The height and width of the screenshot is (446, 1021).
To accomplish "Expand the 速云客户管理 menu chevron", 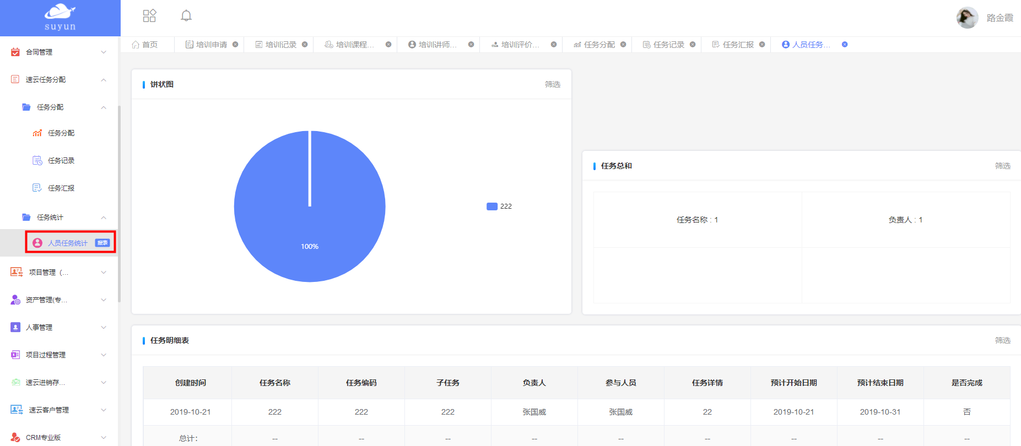I will [x=104, y=410].
